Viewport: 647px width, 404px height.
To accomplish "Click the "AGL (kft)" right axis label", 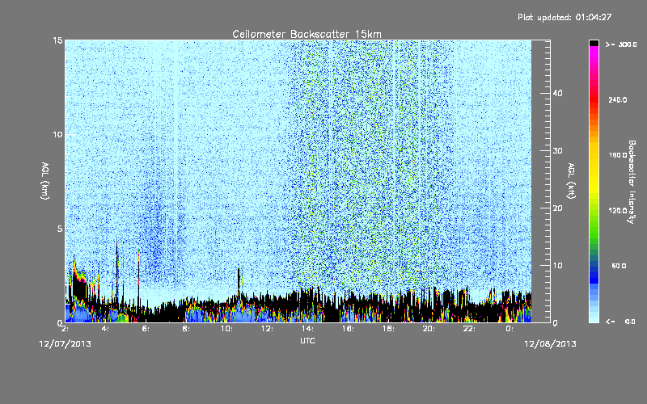I will 572,180.
